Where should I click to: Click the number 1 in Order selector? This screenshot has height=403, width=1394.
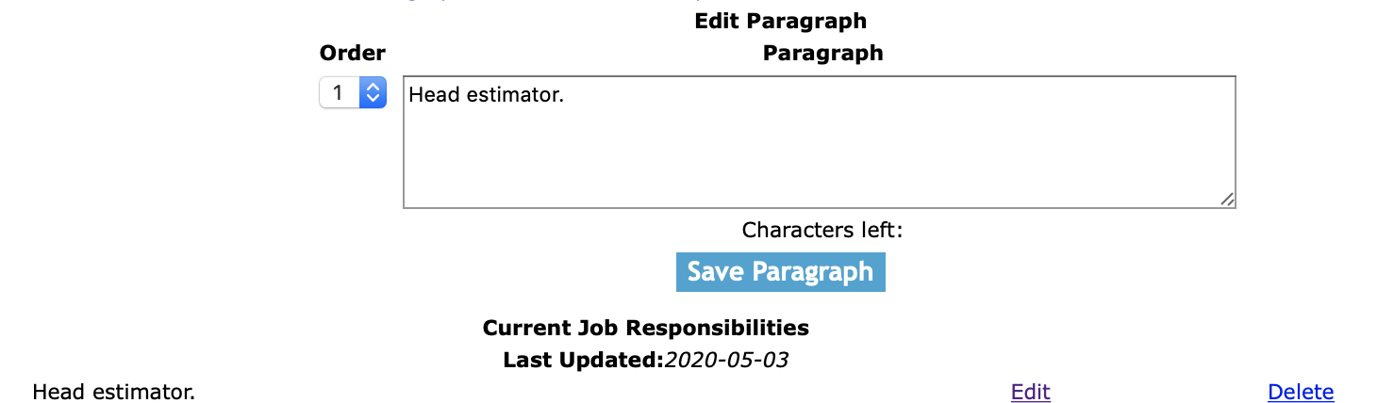(x=338, y=92)
